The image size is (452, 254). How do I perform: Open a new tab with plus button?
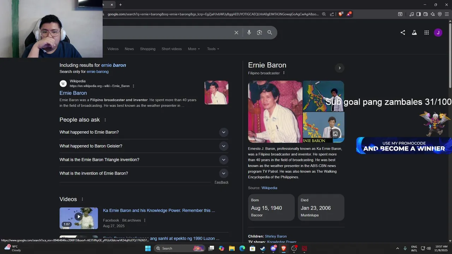point(120,5)
